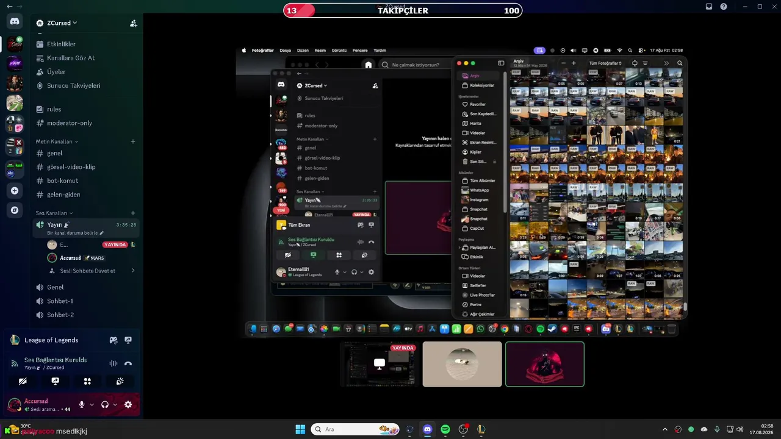Mute the microphone for Accursed
This screenshot has width=781, height=439.
pos(82,404)
